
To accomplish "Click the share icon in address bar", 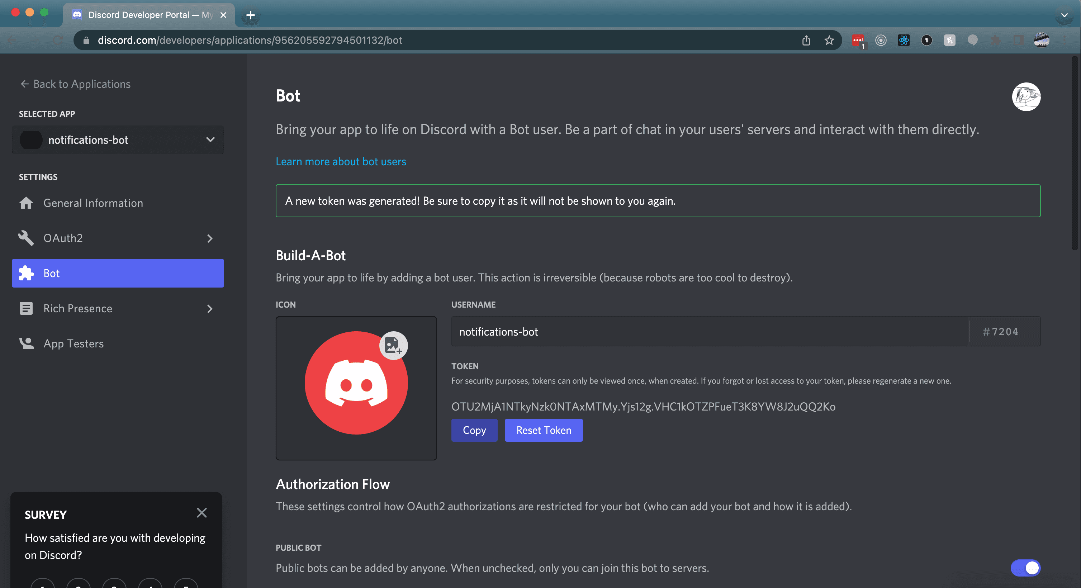I will [x=806, y=40].
